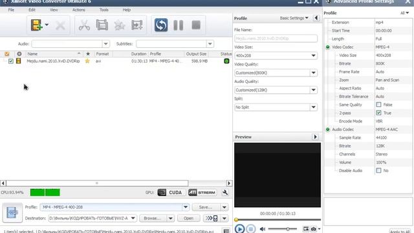
Task: Toggle ATI Stream GPU acceleration
Action: (x=202, y=193)
